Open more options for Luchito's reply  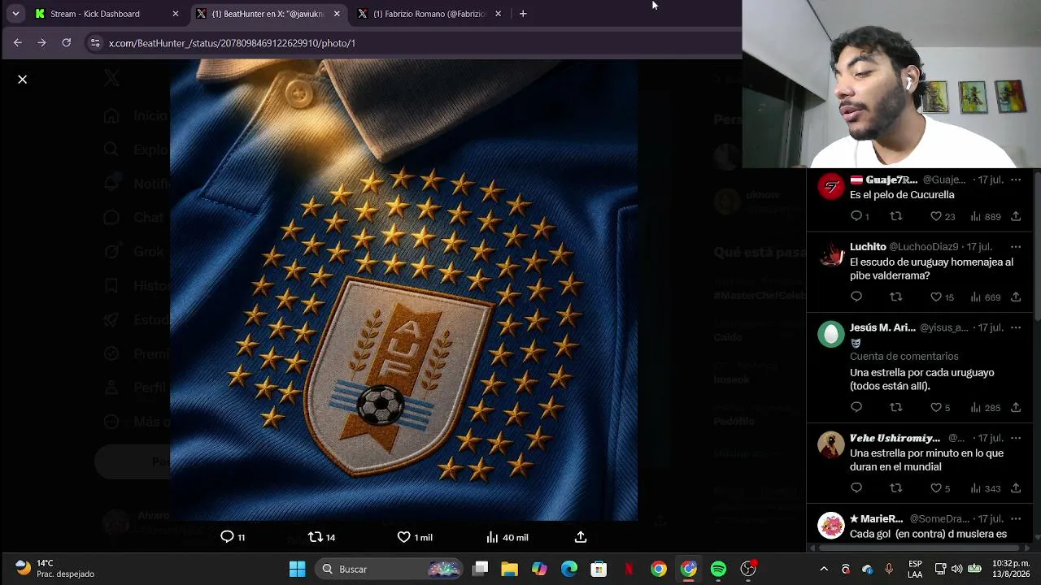click(1016, 246)
